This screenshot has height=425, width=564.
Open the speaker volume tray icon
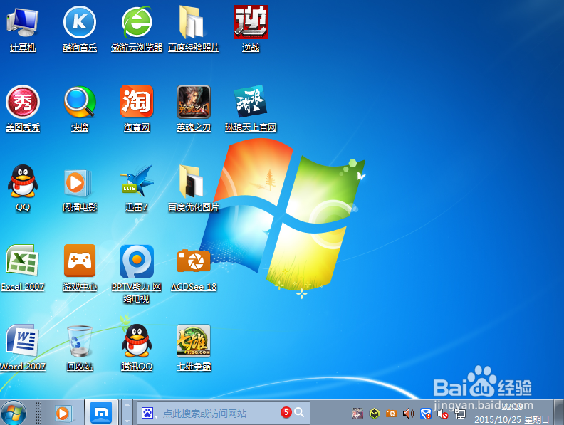[408, 414]
